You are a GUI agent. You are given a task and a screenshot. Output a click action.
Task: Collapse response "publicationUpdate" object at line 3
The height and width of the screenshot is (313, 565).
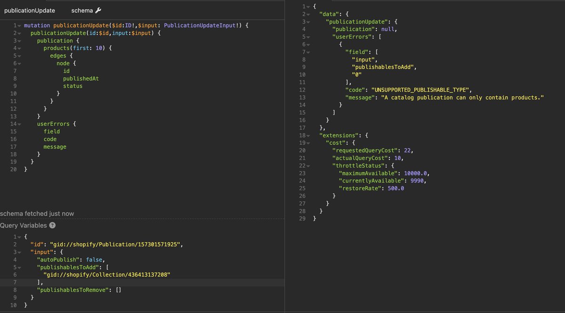pos(308,21)
